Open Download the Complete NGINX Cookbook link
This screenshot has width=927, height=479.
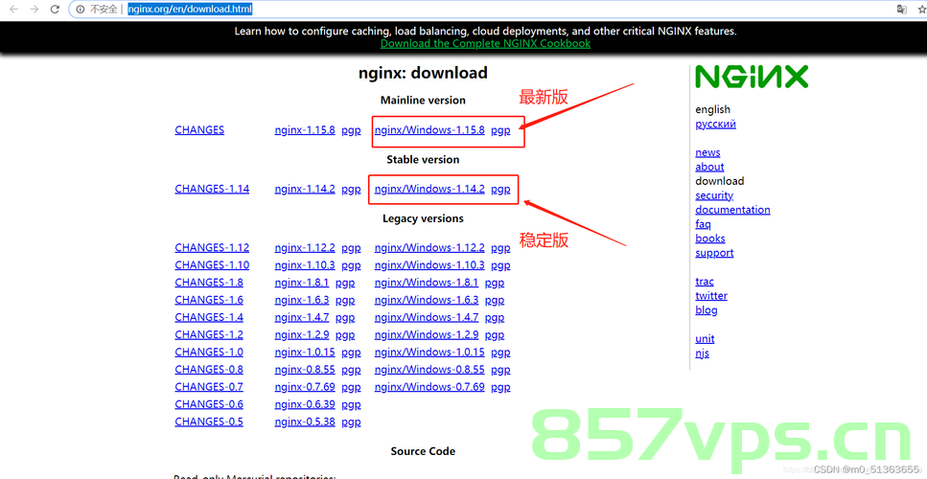(x=485, y=43)
